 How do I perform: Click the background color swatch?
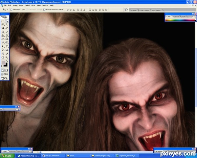6,65
